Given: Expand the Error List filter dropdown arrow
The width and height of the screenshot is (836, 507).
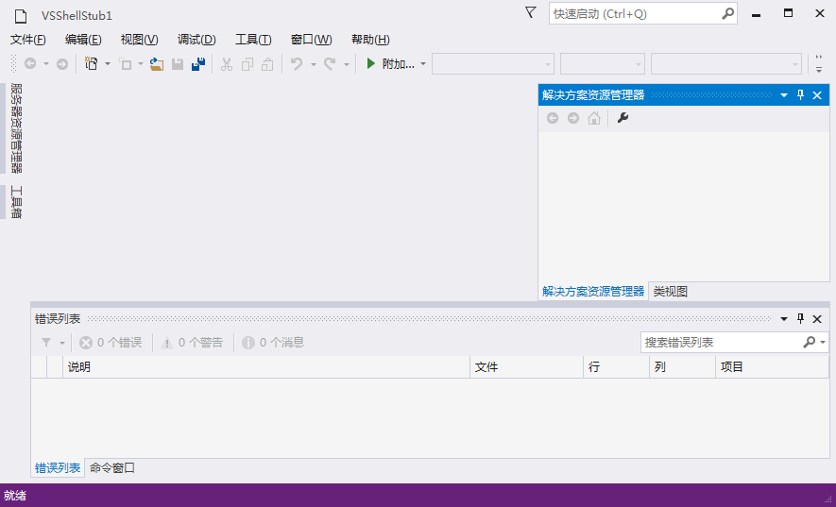Looking at the screenshot, I should tap(61, 343).
